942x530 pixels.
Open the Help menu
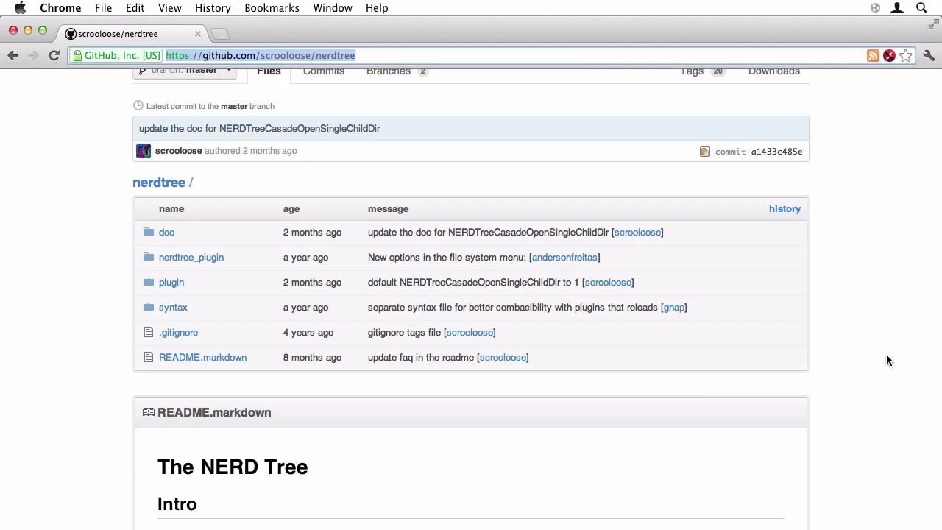(x=377, y=8)
